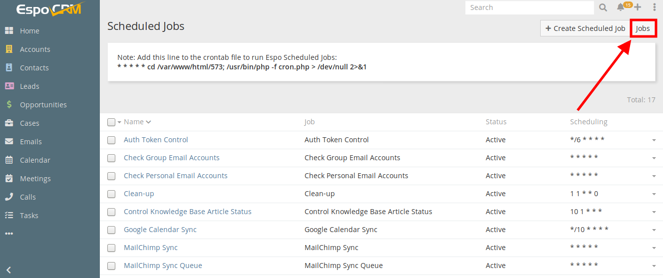Click the Calendar icon in sidebar
Viewport: 663px width, 278px height.
[9, 160]
